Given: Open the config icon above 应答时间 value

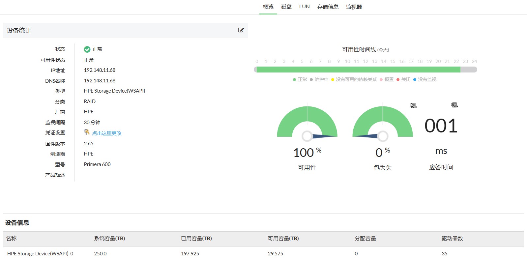Looking at the screenshot, I should 454,105.
